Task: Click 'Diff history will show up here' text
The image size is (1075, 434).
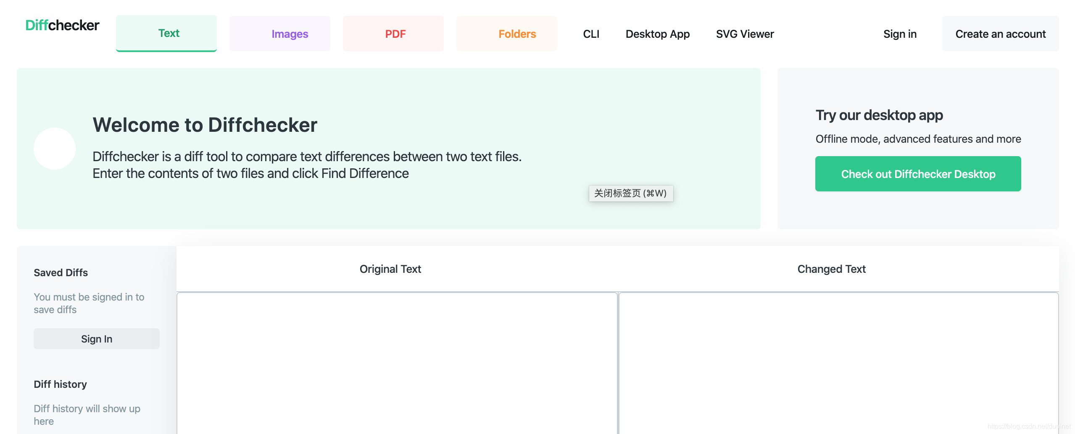Action: pos(87,415)
